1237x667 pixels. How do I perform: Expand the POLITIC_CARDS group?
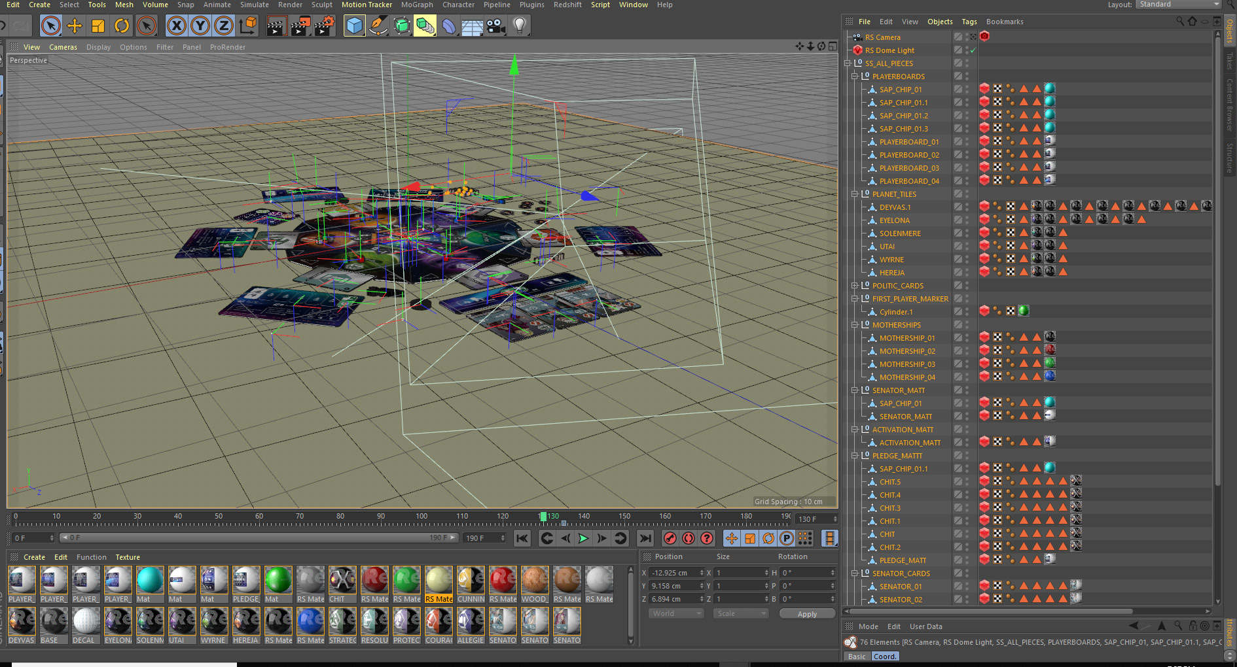pyautogui.click(x=854, y=286)
